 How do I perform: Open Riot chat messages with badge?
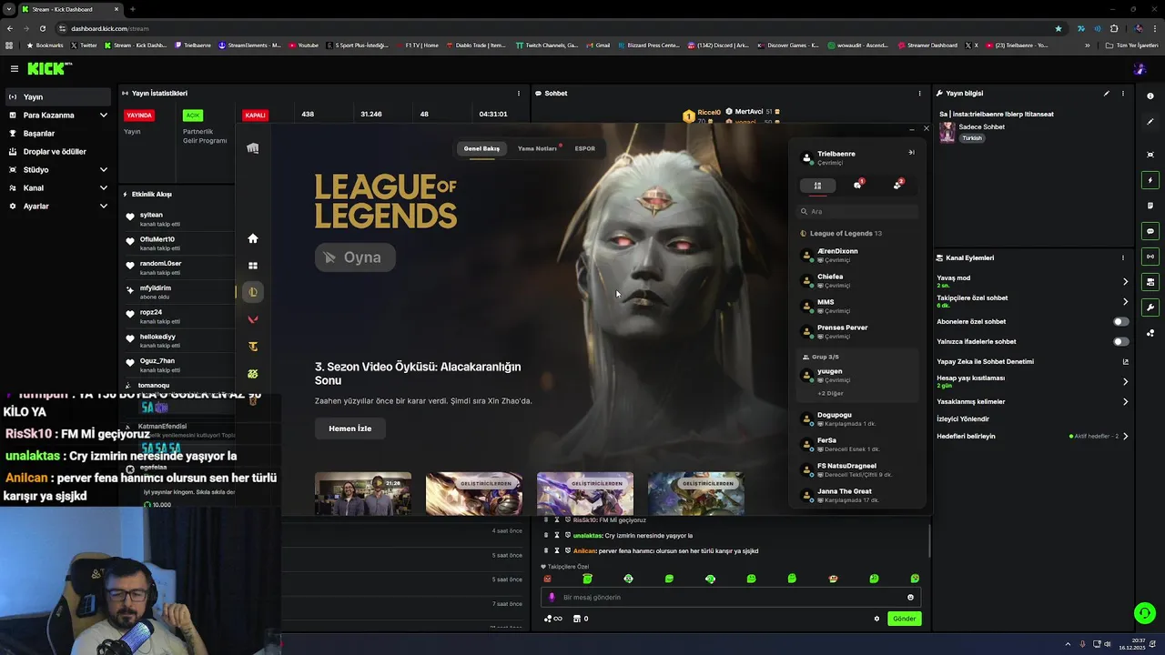857,185
